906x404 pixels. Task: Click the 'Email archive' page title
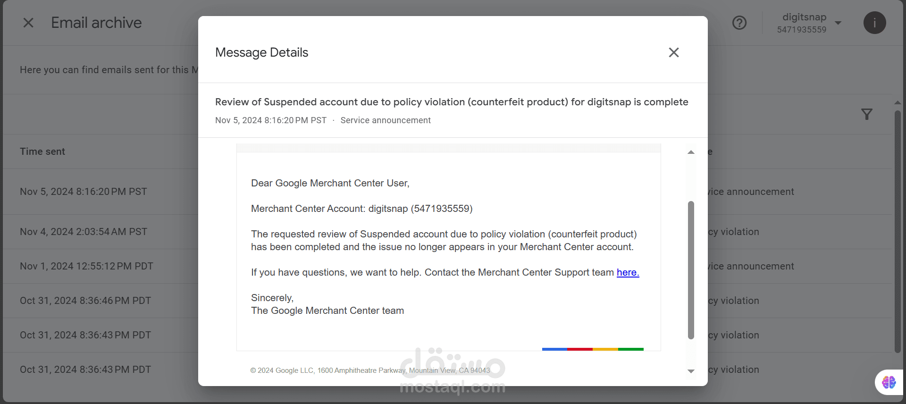(96, 23)
